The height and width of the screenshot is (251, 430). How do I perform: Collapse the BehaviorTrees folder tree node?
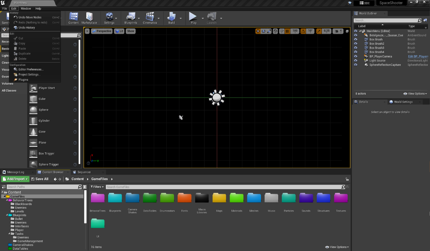(7, 200)
